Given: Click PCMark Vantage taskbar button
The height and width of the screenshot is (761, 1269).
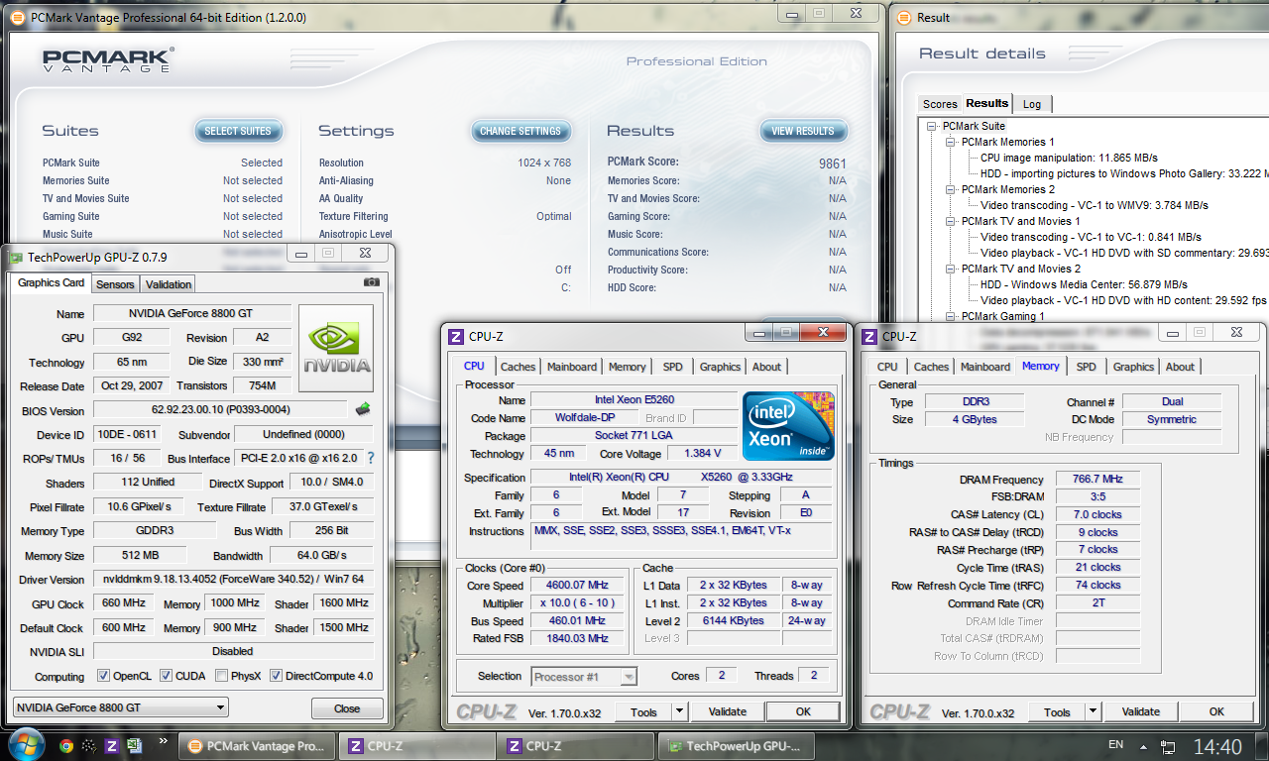Looking at the screenshot, I should tap(256, 746).
